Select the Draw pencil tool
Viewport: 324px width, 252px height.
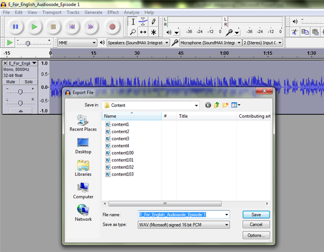tap(154, 21)
